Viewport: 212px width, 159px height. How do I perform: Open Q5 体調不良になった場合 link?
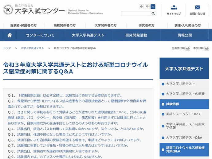click(65, 134)
